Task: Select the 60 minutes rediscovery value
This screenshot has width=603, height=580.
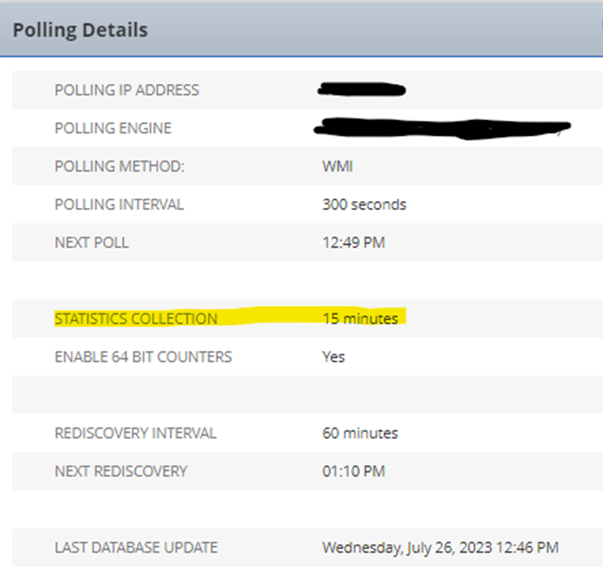Action: (x=360, y=433)
